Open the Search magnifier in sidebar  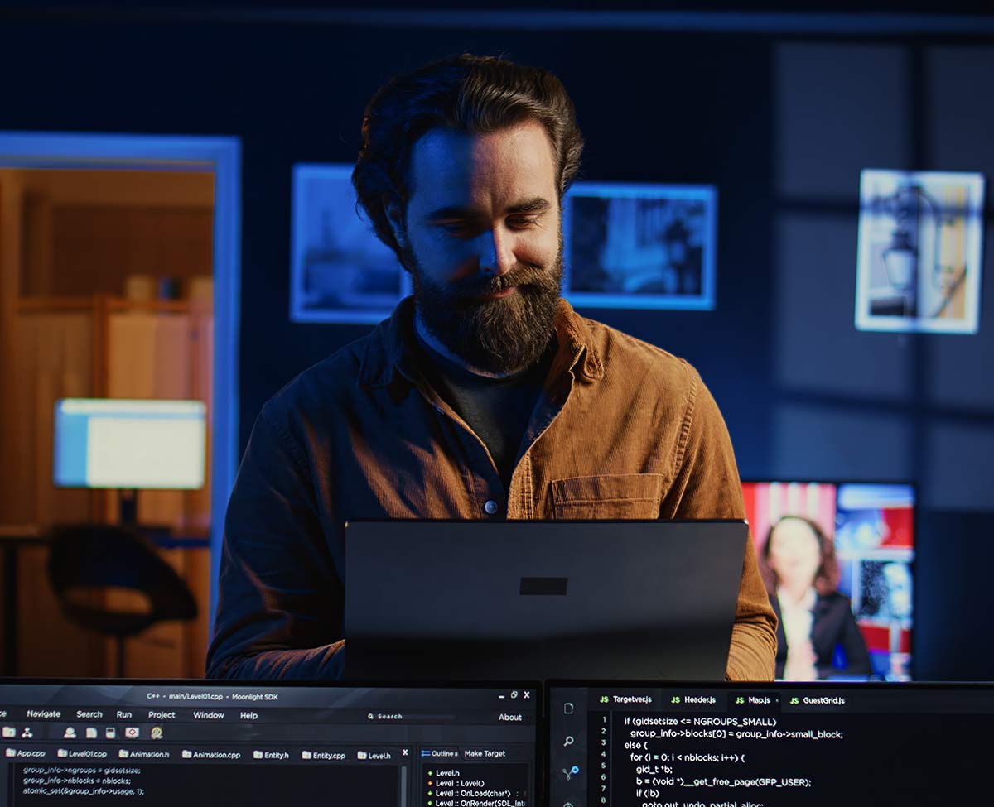568,741
